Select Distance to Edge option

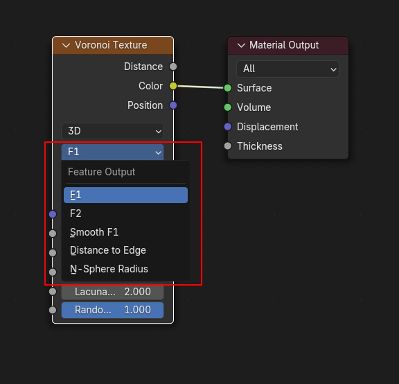pyautogui.click(x=125, y=250)
